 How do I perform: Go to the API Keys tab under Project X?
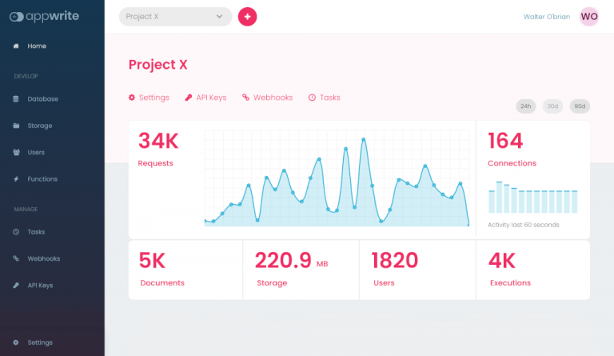click(x=205, y=98)
